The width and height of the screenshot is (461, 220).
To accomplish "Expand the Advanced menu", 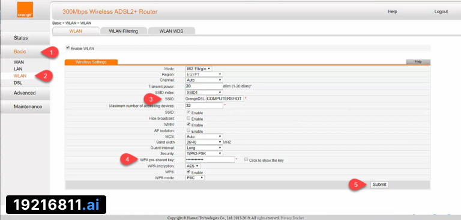I will (x=25, y=93).
